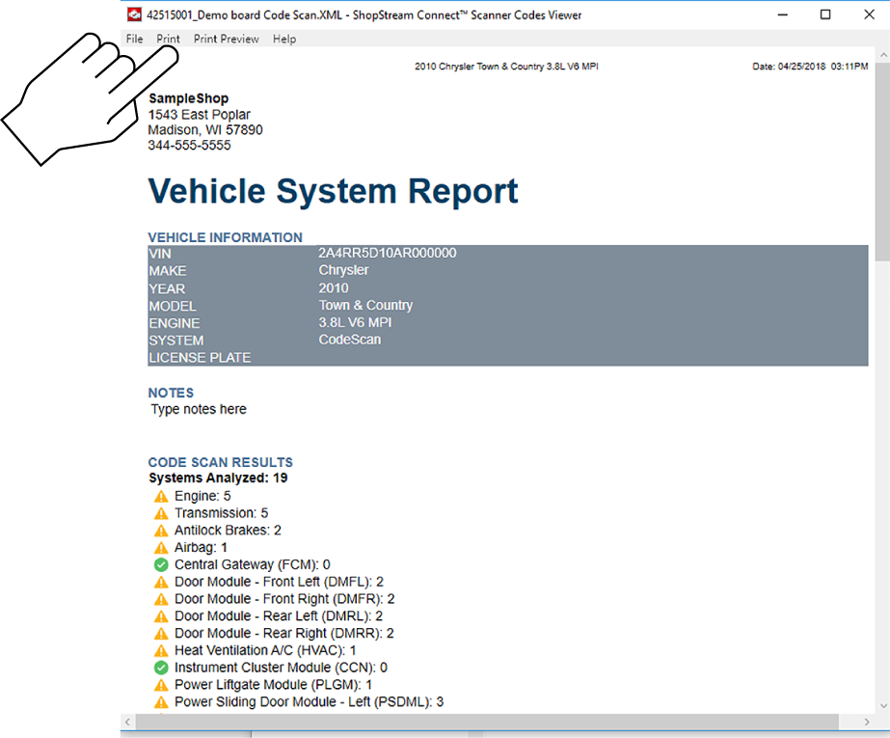Select the Door Module - Front Left entry
The height and width of the screenshot is (738, 890).
point(279,582)
